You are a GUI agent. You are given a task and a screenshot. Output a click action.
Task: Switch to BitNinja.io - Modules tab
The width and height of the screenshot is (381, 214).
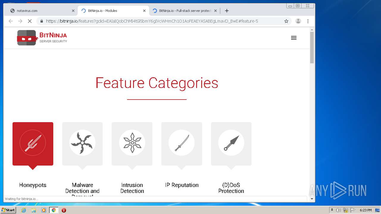113,11
